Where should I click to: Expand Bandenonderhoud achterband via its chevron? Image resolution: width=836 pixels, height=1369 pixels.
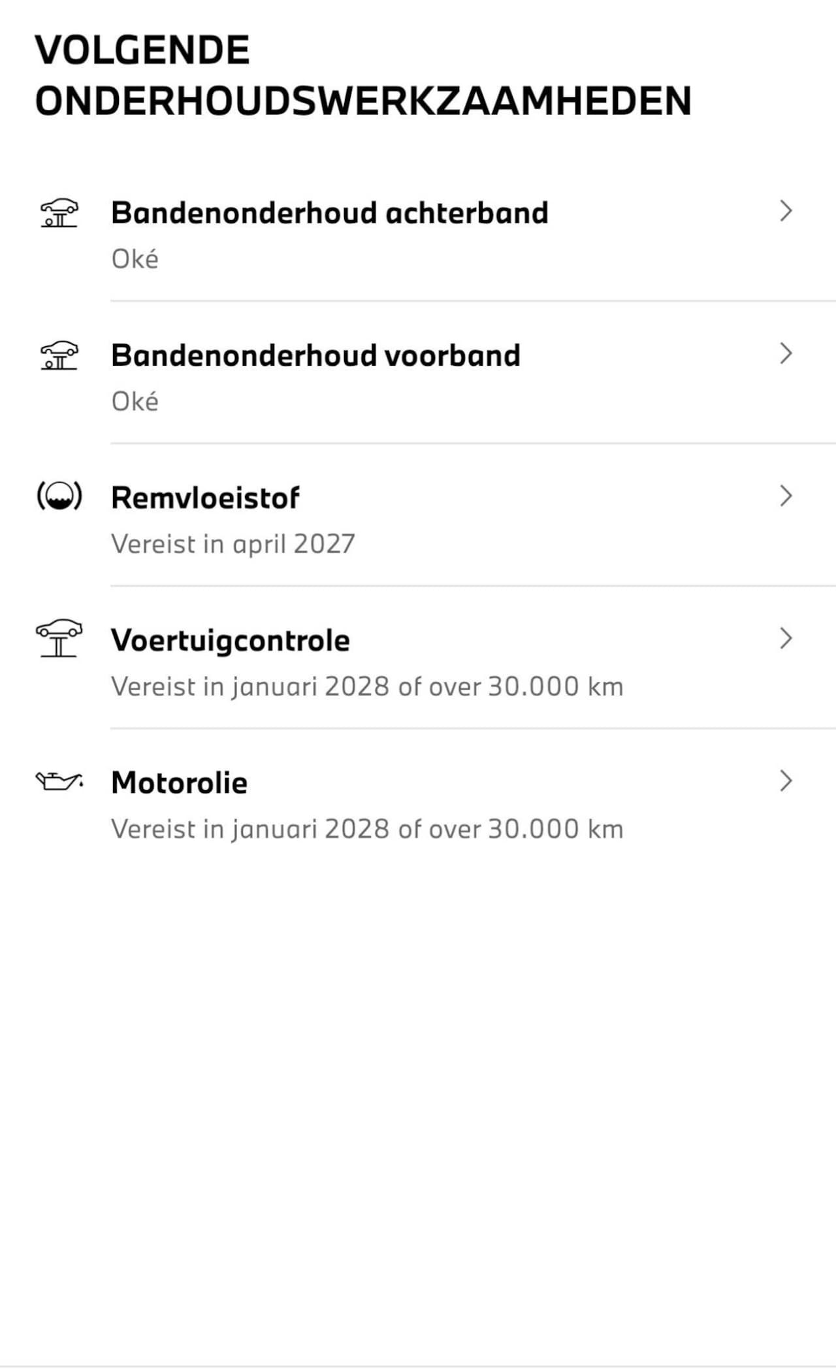coord(786,211)
